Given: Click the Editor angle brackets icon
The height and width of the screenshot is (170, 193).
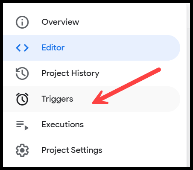Looking at the screenshot, I should tap(22, 48).
